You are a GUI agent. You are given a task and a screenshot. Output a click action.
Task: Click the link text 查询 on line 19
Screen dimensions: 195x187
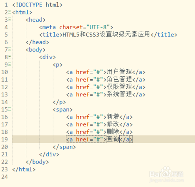pyautogui.click(x=113, y=139)
